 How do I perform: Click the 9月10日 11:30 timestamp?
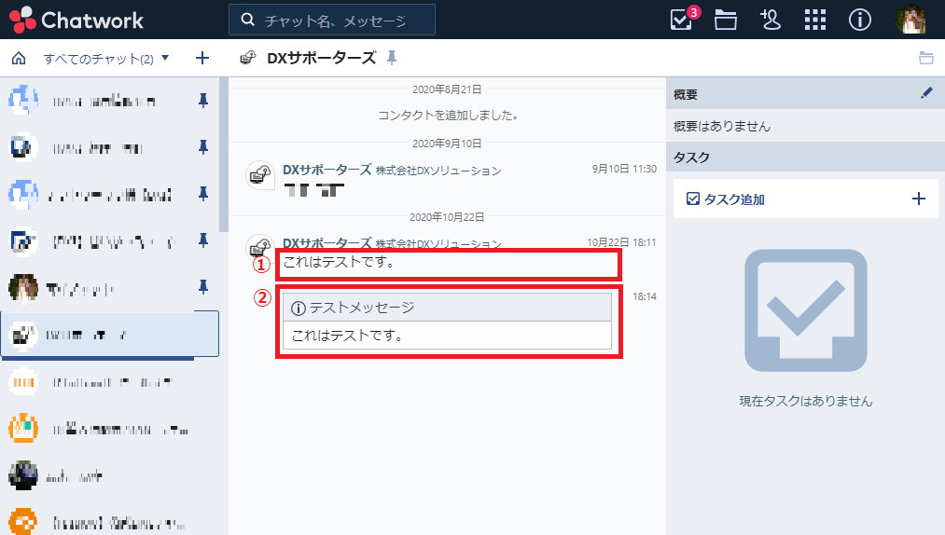[624, 170]
